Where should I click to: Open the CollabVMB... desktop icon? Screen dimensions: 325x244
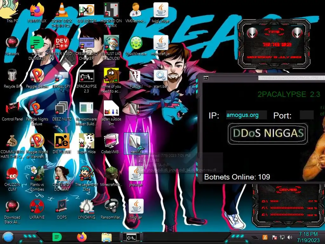[x=111, y=143]
